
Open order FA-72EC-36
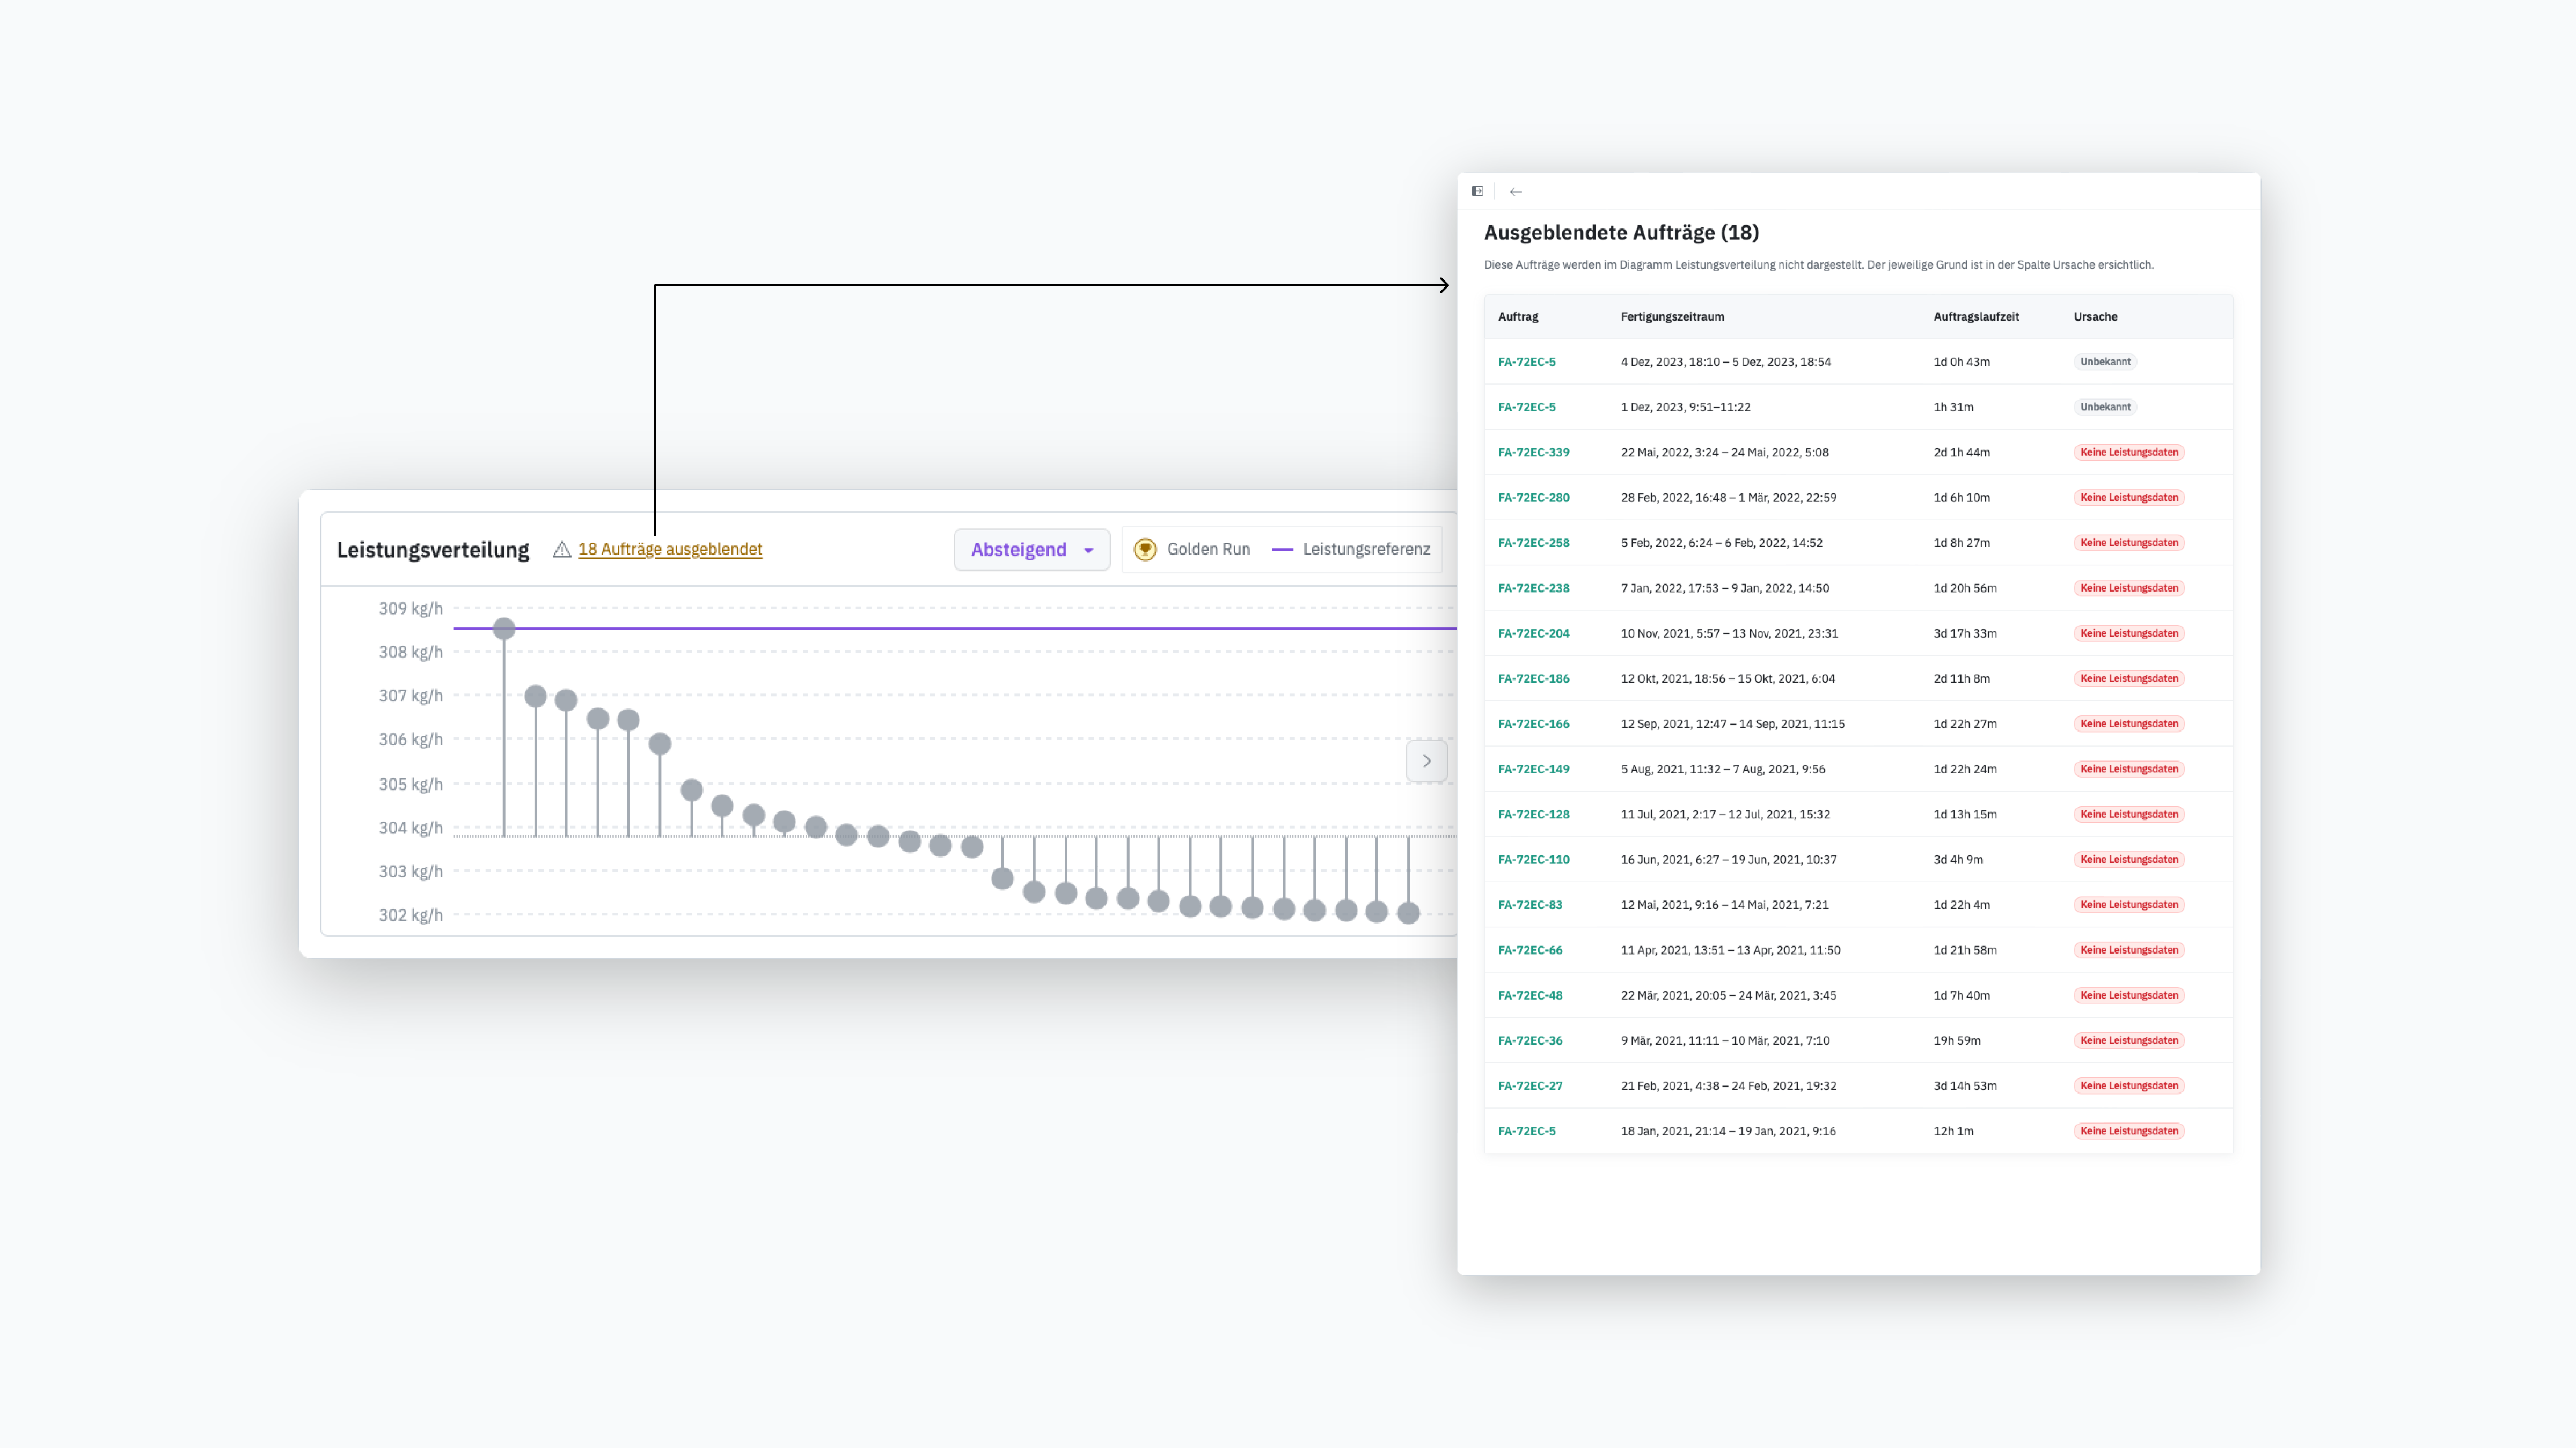click(1530, 1040)
